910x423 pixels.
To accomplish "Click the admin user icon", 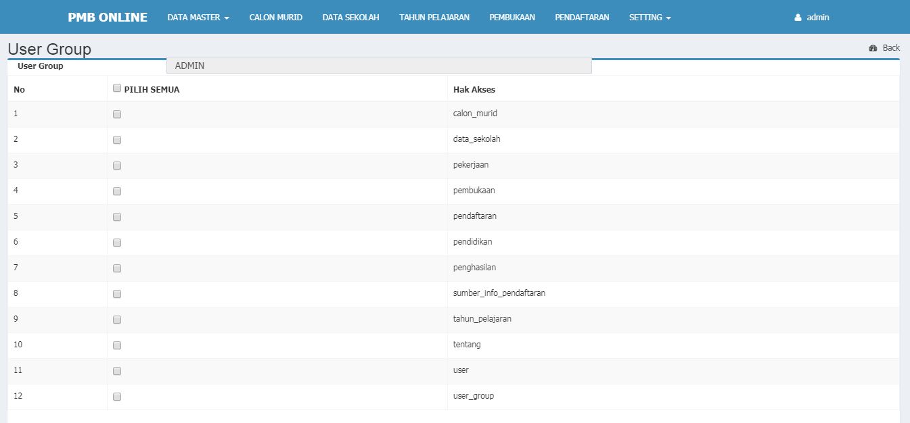I will pyautogui.click(x=798, y=18).
